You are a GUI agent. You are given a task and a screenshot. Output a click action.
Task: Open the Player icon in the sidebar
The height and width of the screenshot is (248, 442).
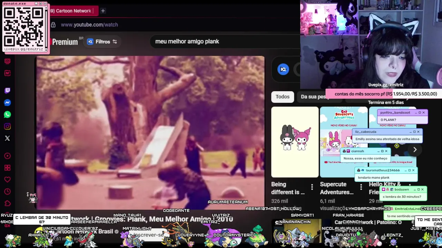(7, 156)
